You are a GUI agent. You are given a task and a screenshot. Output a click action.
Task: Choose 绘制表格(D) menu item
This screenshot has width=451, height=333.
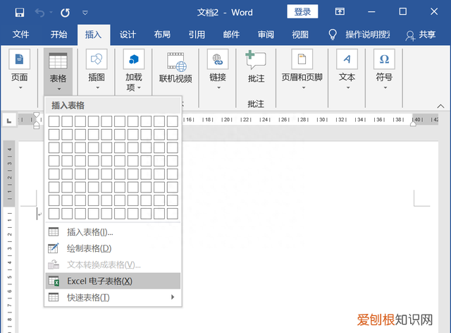click(113, 248)
